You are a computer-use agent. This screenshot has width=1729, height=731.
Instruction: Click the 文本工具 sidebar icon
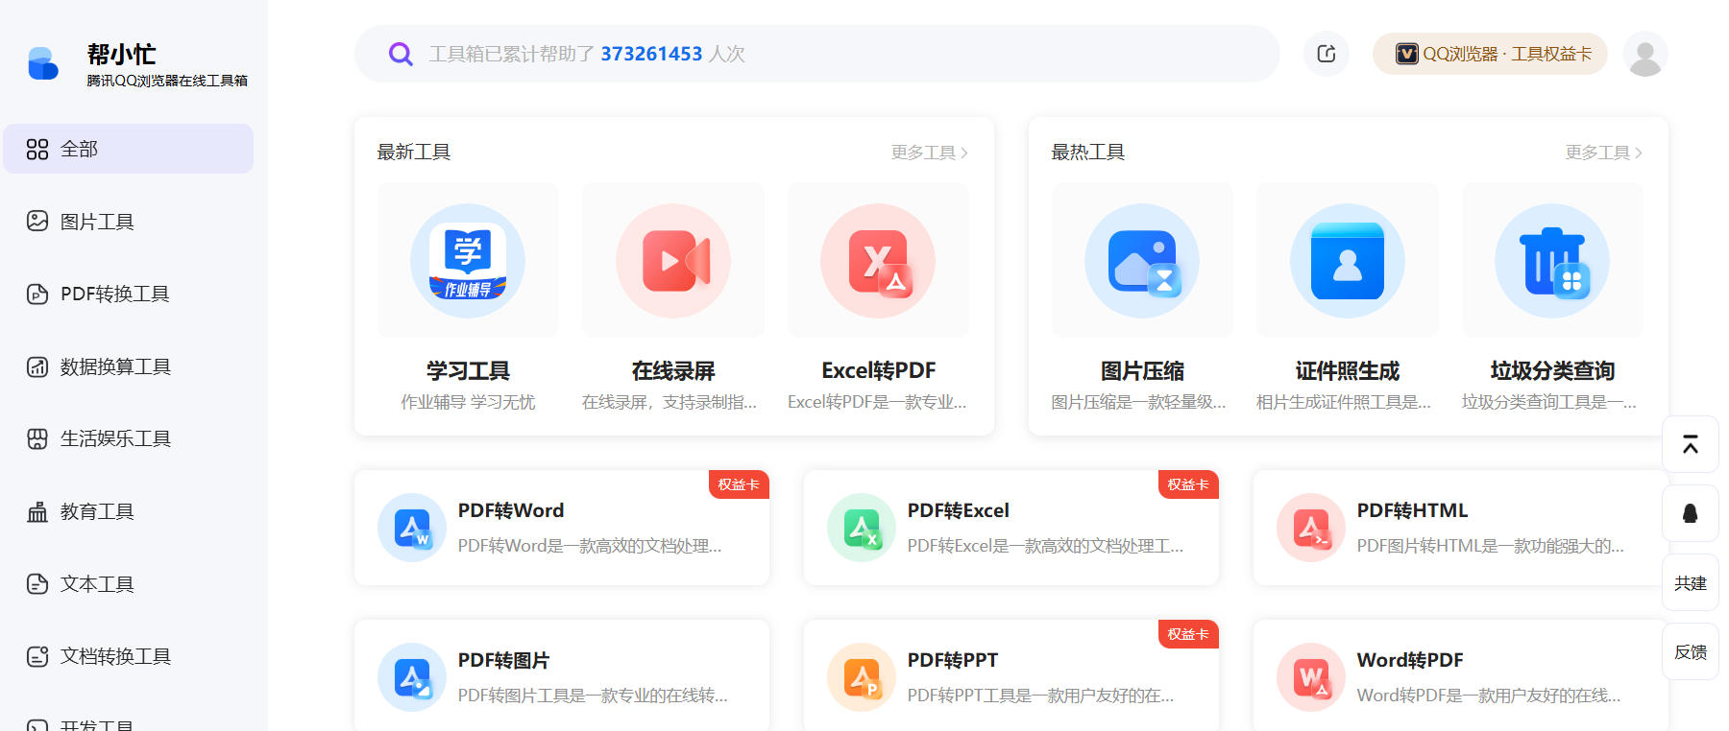[37, 583]
